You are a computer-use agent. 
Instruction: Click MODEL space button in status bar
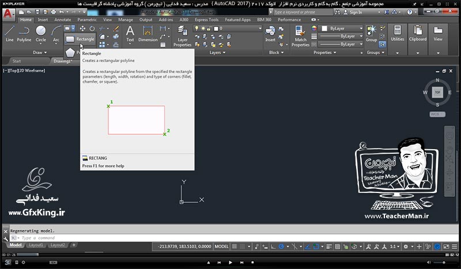coord(221,247)
